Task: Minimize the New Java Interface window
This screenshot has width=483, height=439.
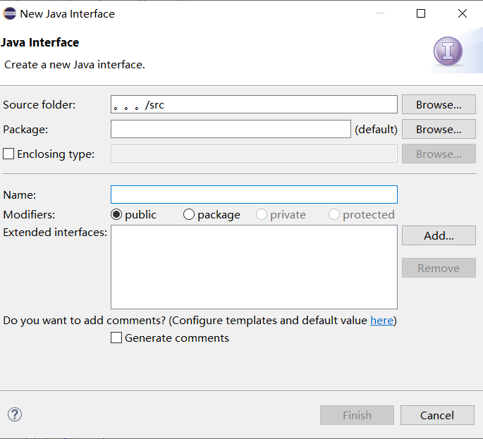Action: (380, 13)
